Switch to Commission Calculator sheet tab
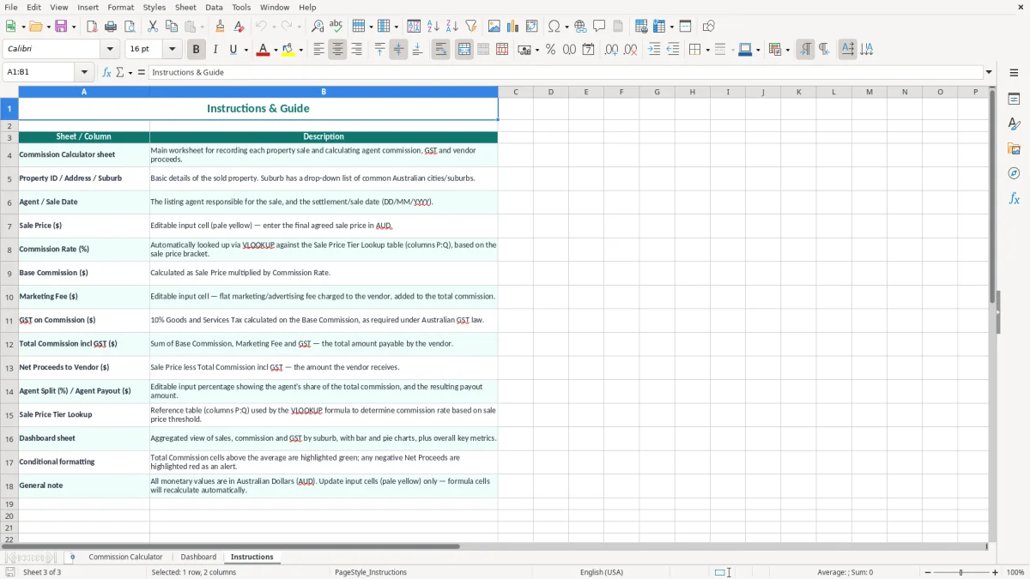Image resolution: width=1030 pixels, height=579 pixels. (x=125, y=557)
